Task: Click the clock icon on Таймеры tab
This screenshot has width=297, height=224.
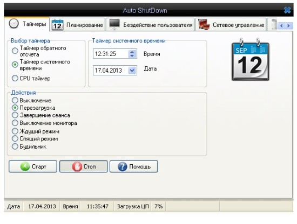Action: [x=14, y=24]
